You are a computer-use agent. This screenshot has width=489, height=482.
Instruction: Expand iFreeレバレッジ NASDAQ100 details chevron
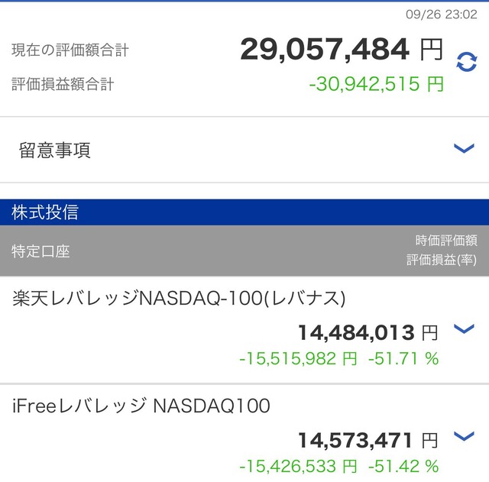464,437
